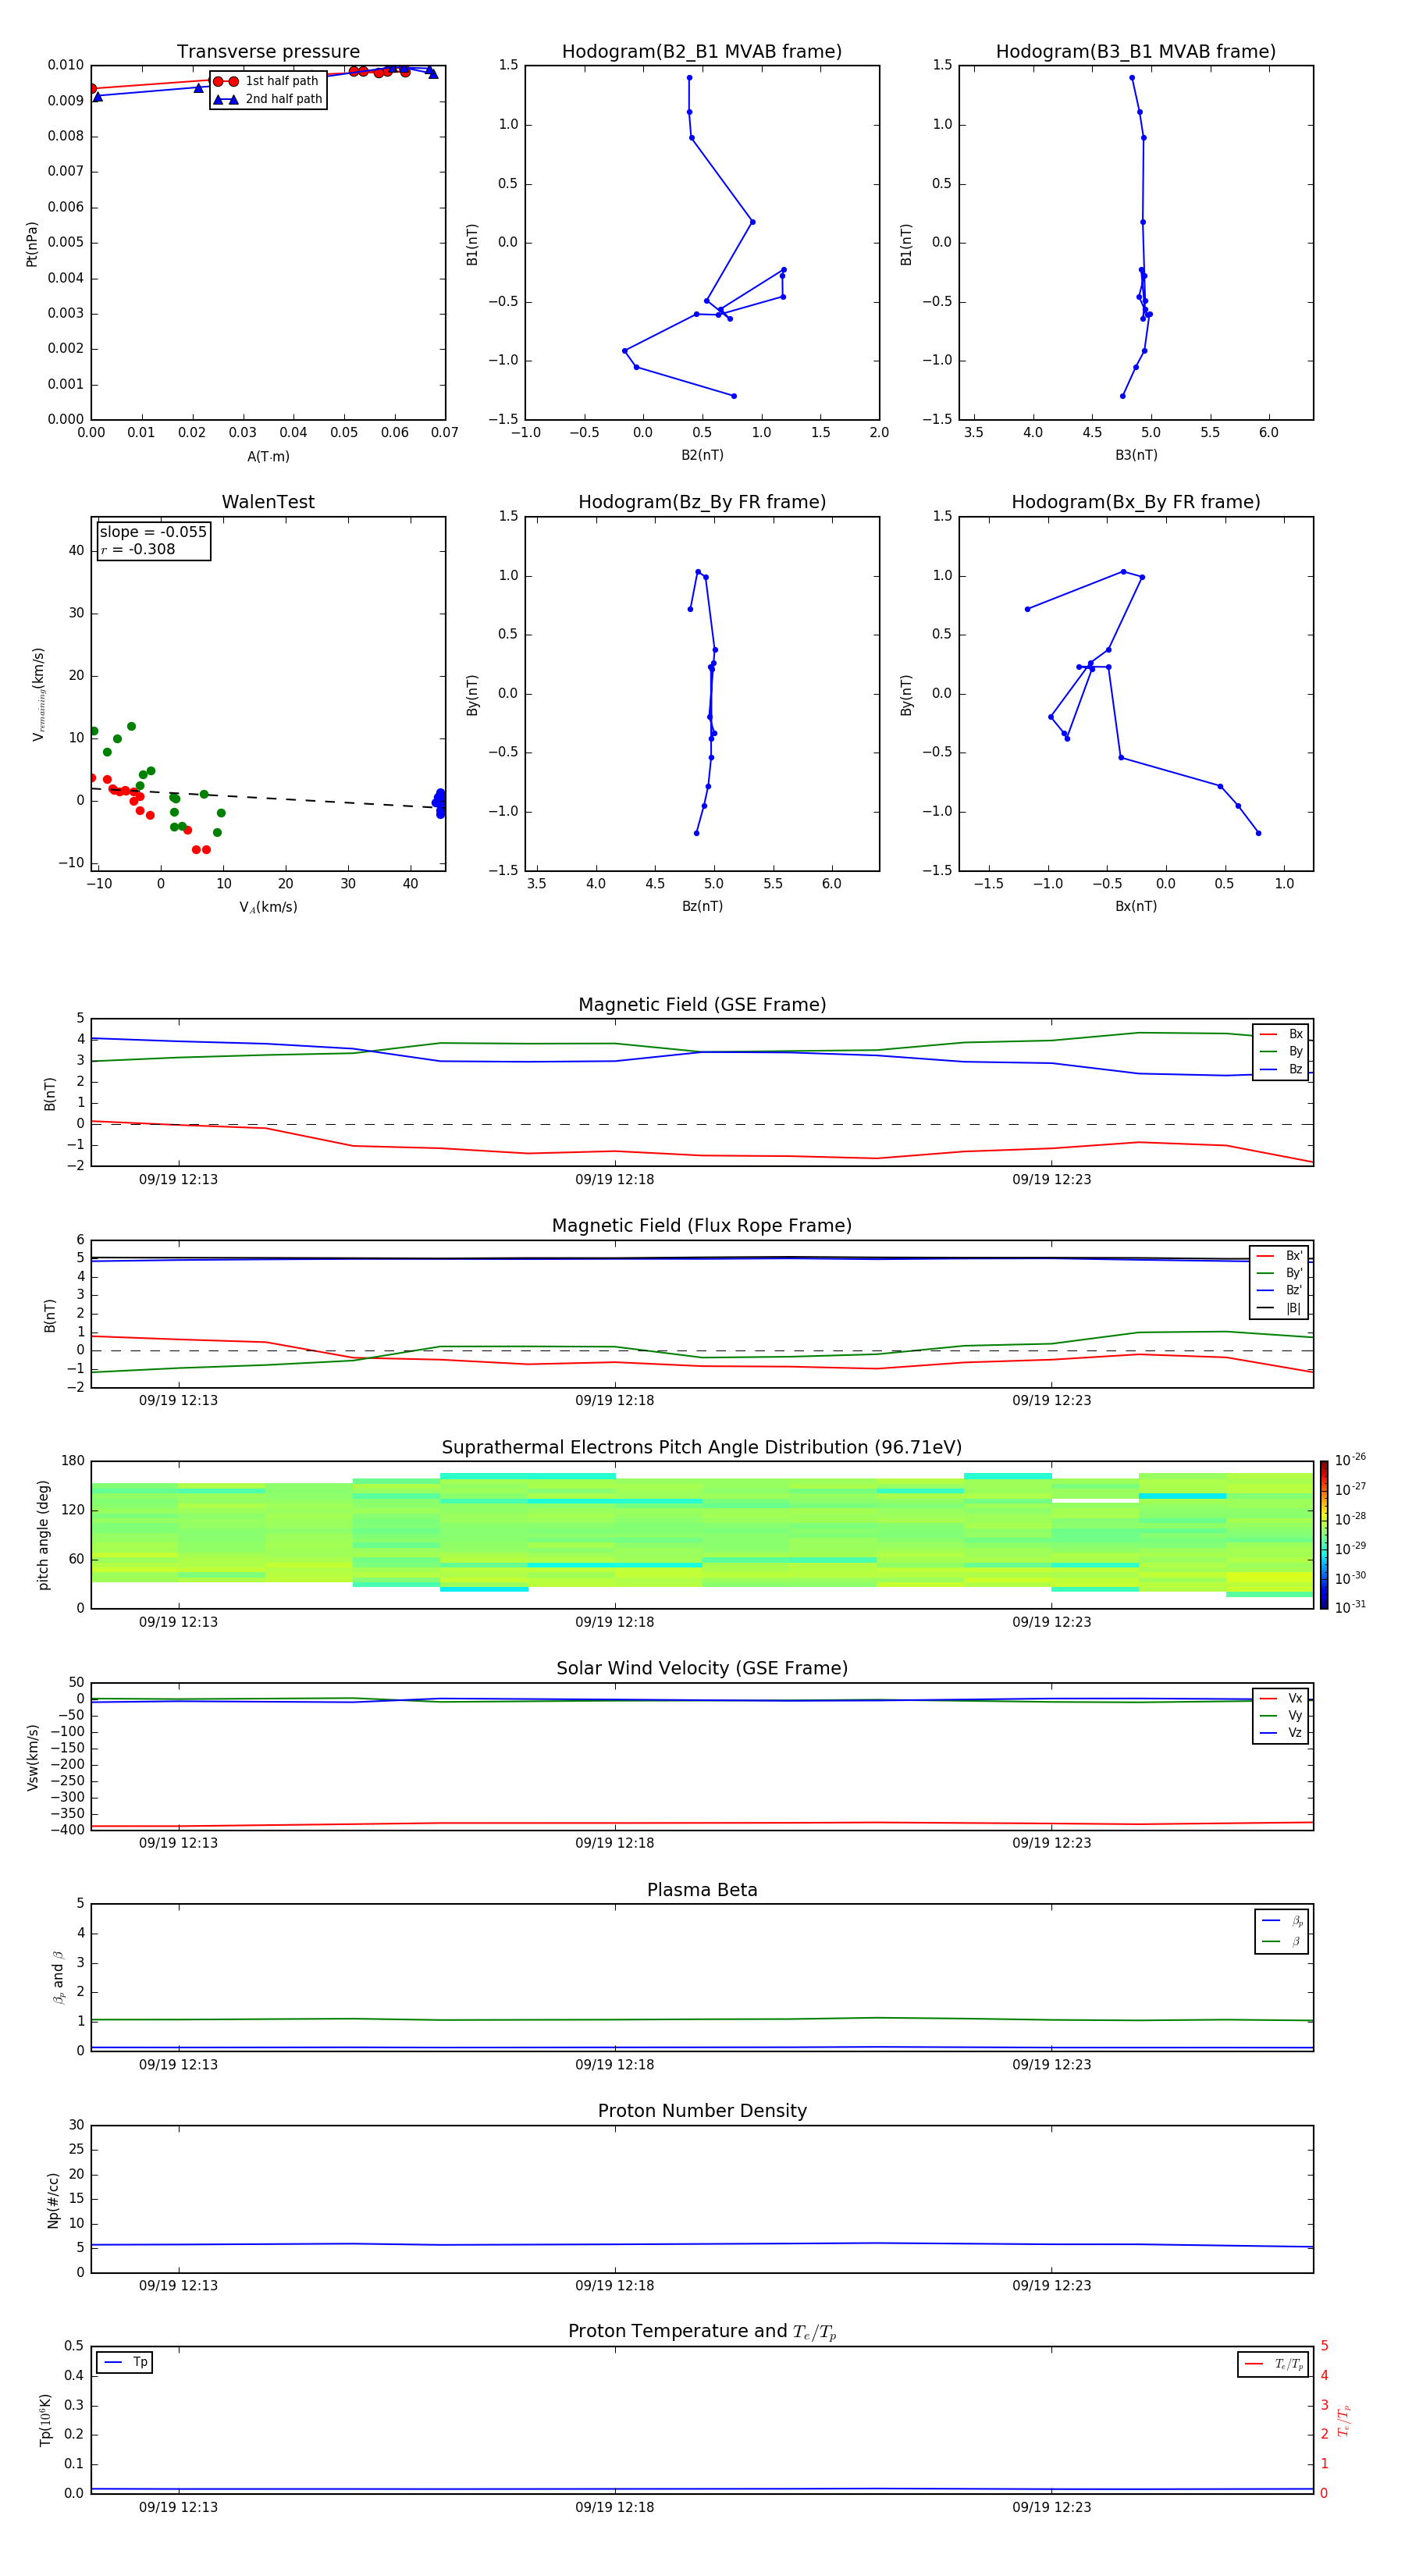Click the 'WalenTest' plot title
The image size is (1405, 2576).
pos(268,502)
